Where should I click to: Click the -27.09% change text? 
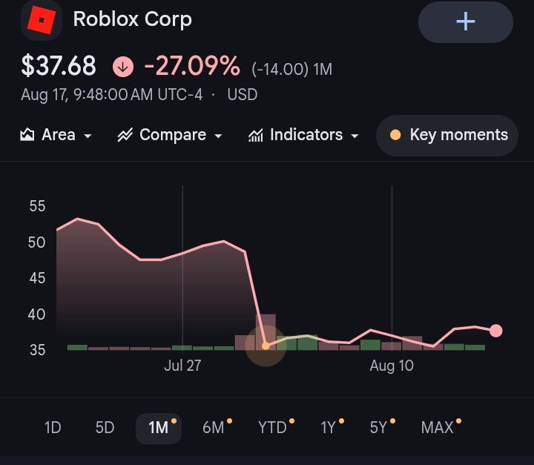192,66
